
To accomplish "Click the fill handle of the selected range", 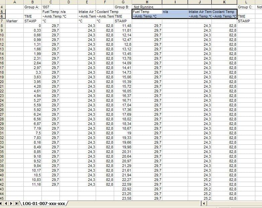I will 237,19.
